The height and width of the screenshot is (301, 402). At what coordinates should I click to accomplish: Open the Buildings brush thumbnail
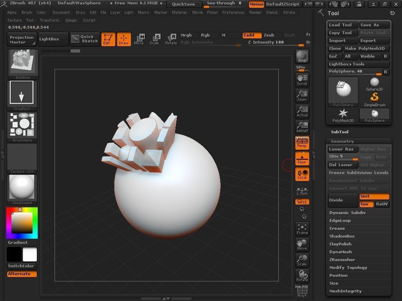pyautogui.click(x=23, y=64)
